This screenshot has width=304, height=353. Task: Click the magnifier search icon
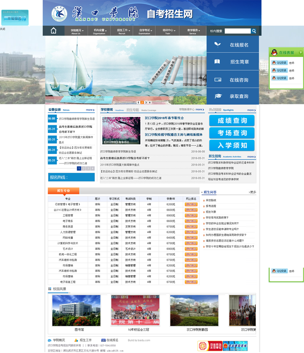point(254,31)
